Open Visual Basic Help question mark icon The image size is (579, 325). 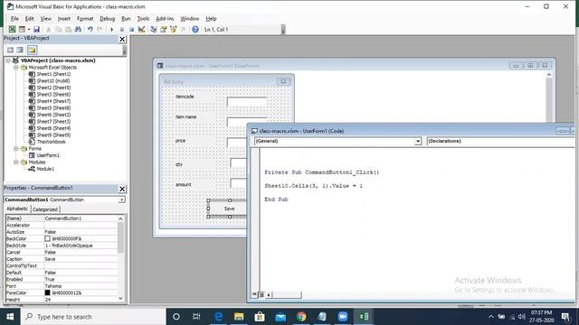195,29
